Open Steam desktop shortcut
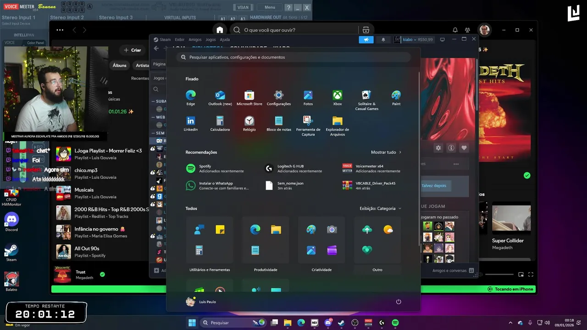 (11, 252)
